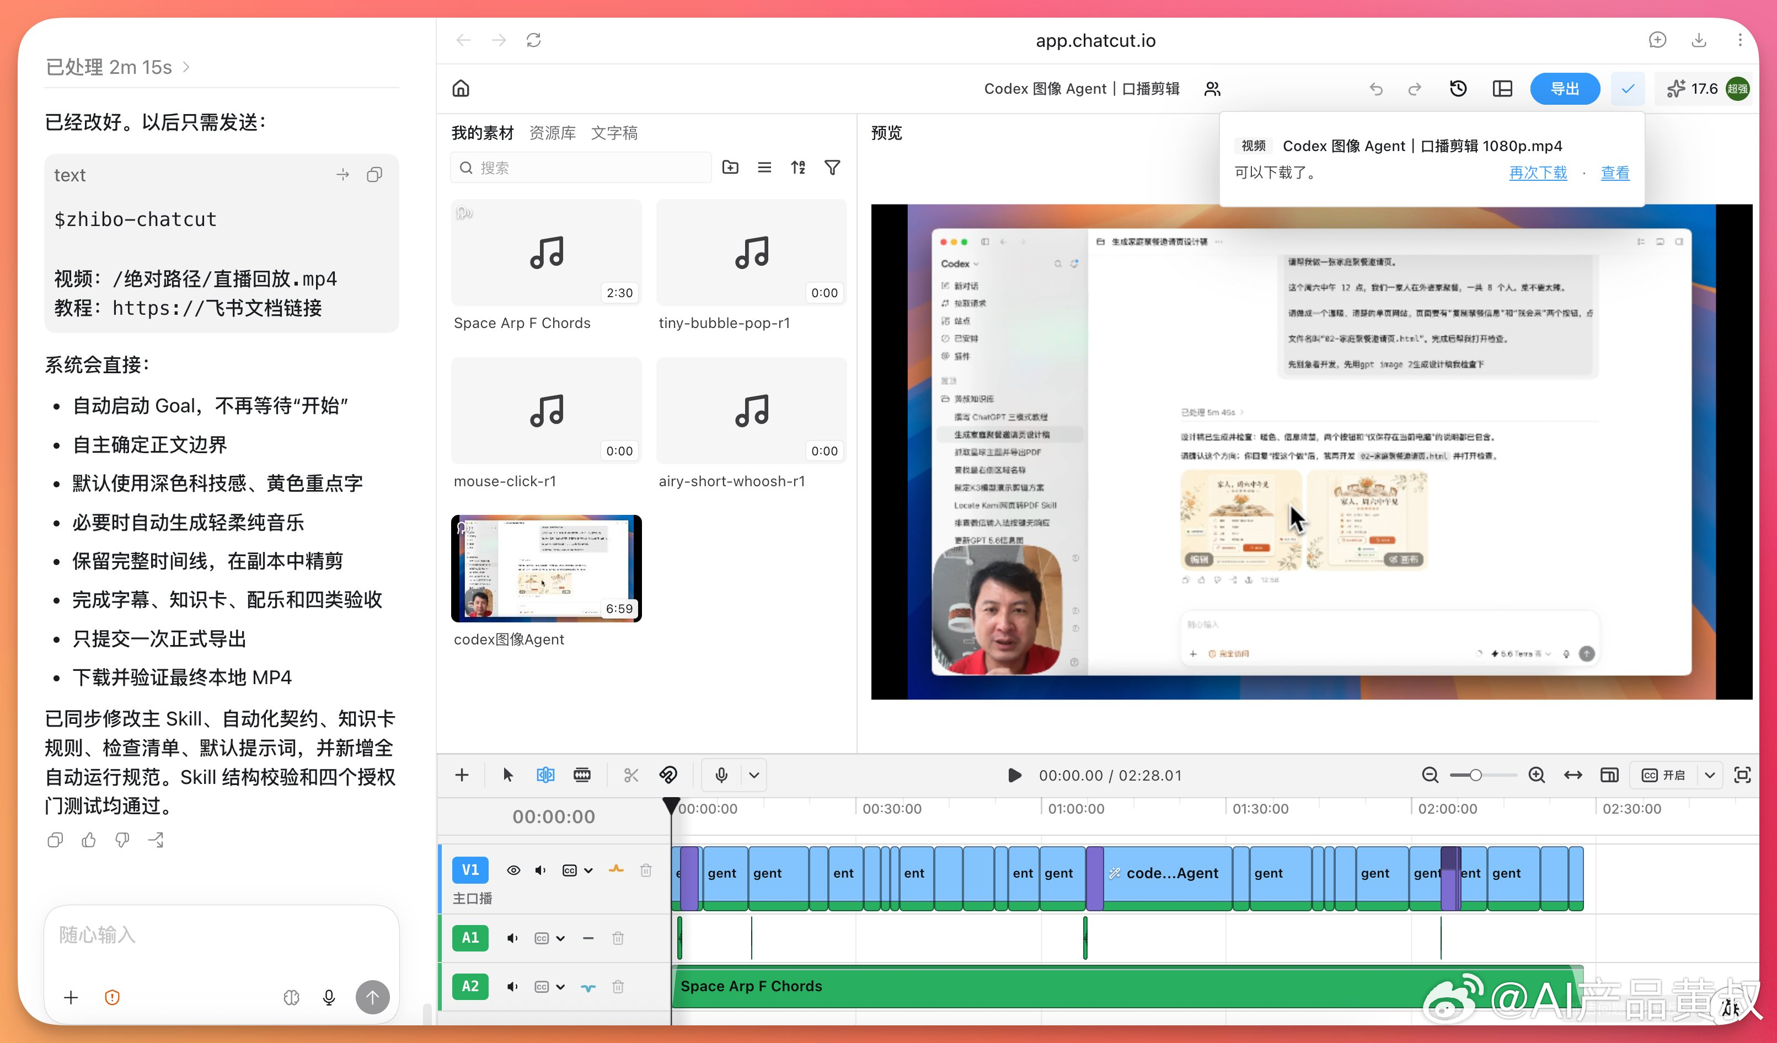
Task: Zoom in the timeline
Action: tap(1537, 775)
